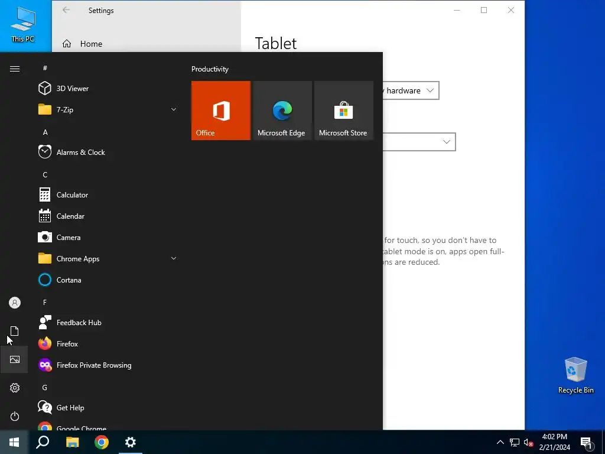Viewport: 605px width, 454px height.
Task: Expand the Chrome Apps folder
Action: 108,259
